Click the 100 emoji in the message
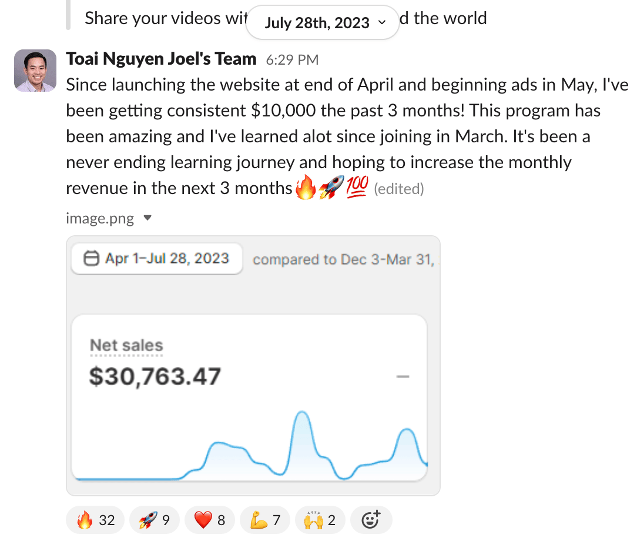Image resolution: width=637 pixels, height=541 pixels. tap(357, 188)
